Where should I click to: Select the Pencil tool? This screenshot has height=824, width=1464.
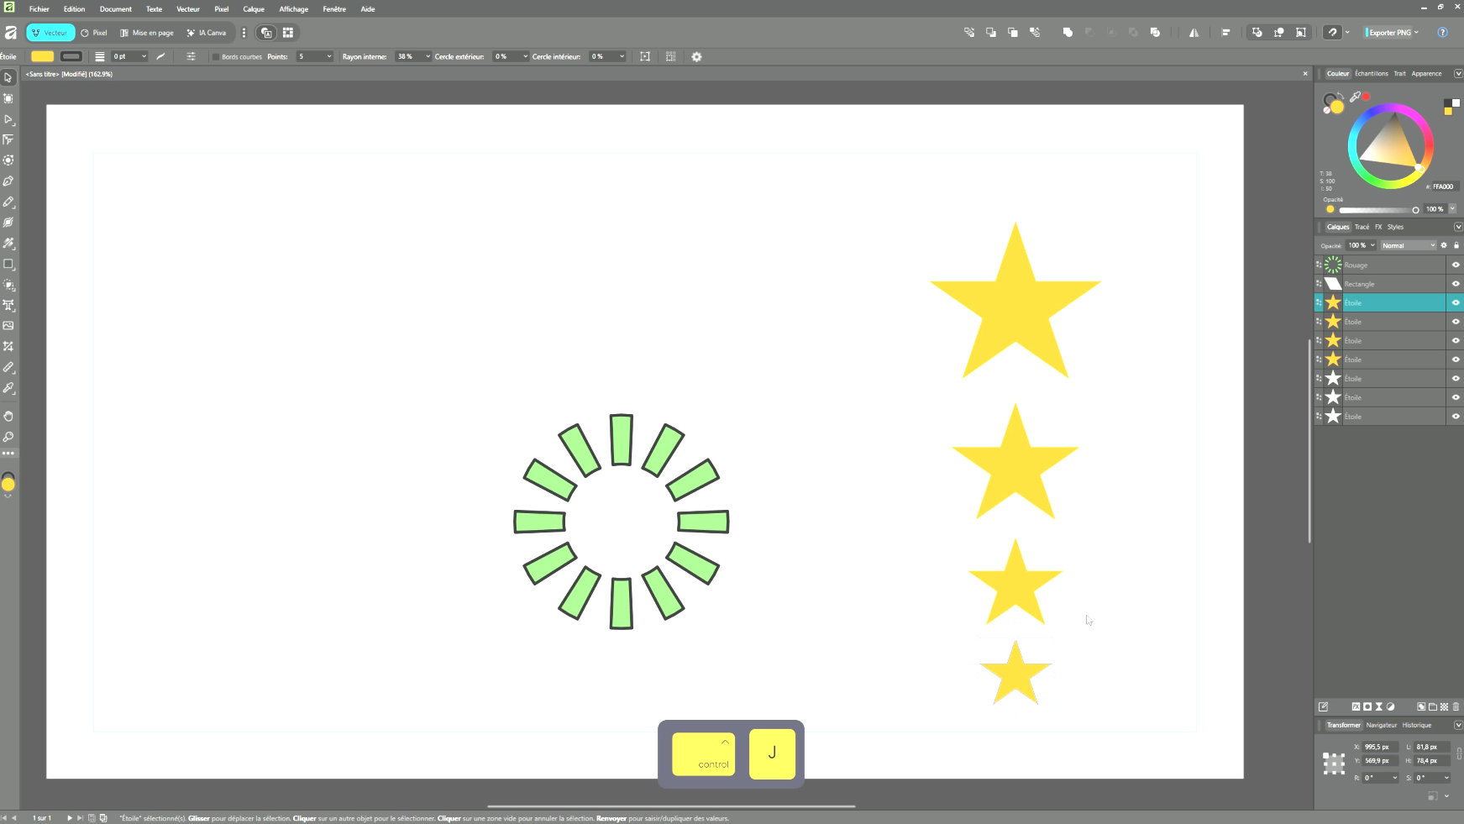click(x=8, y=202)
